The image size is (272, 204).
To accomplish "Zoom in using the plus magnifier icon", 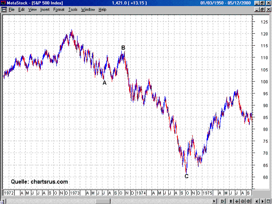I will (248, 201).
